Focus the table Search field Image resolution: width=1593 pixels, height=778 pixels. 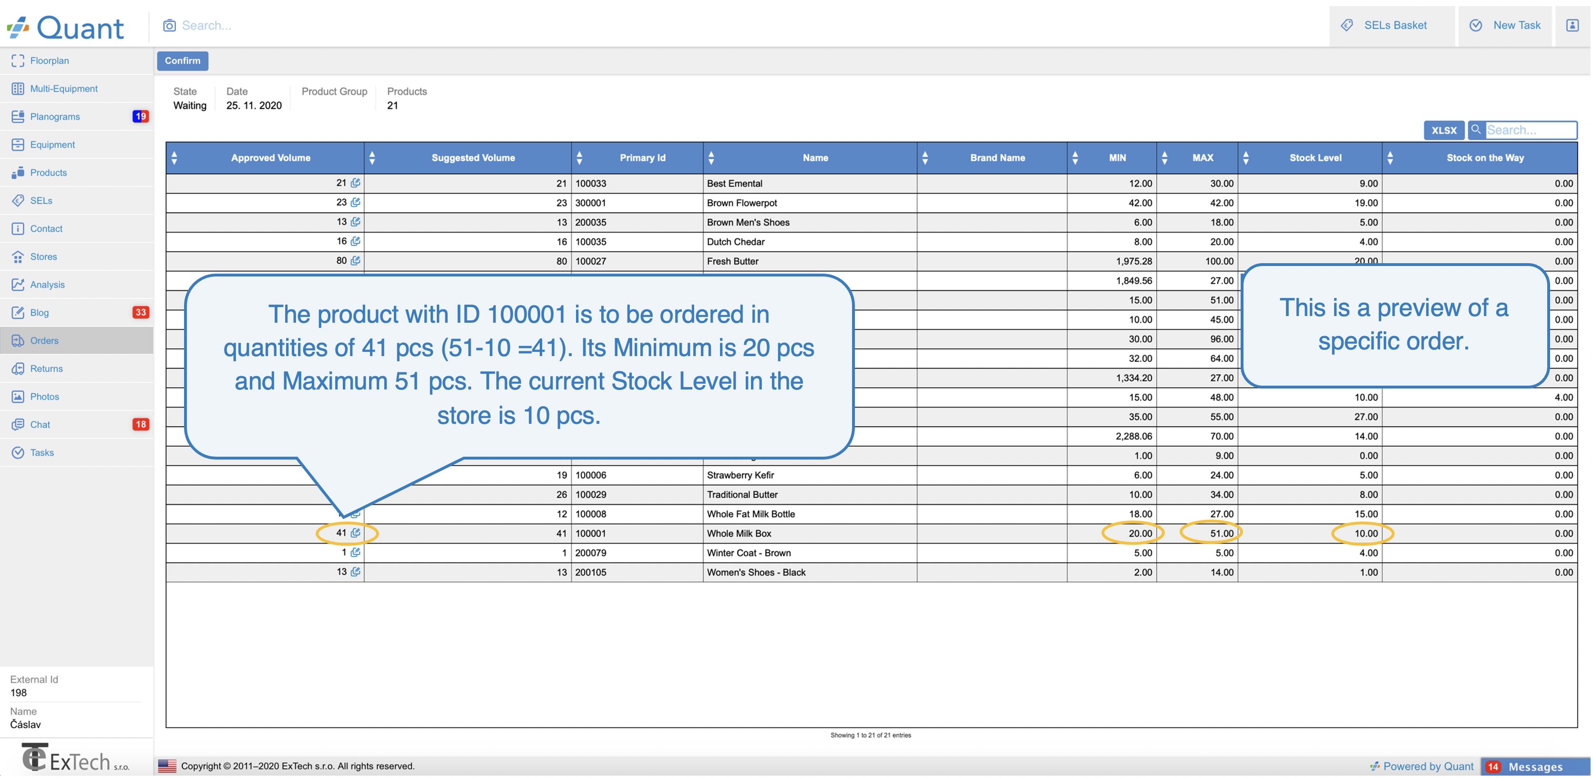[1531, 130]
